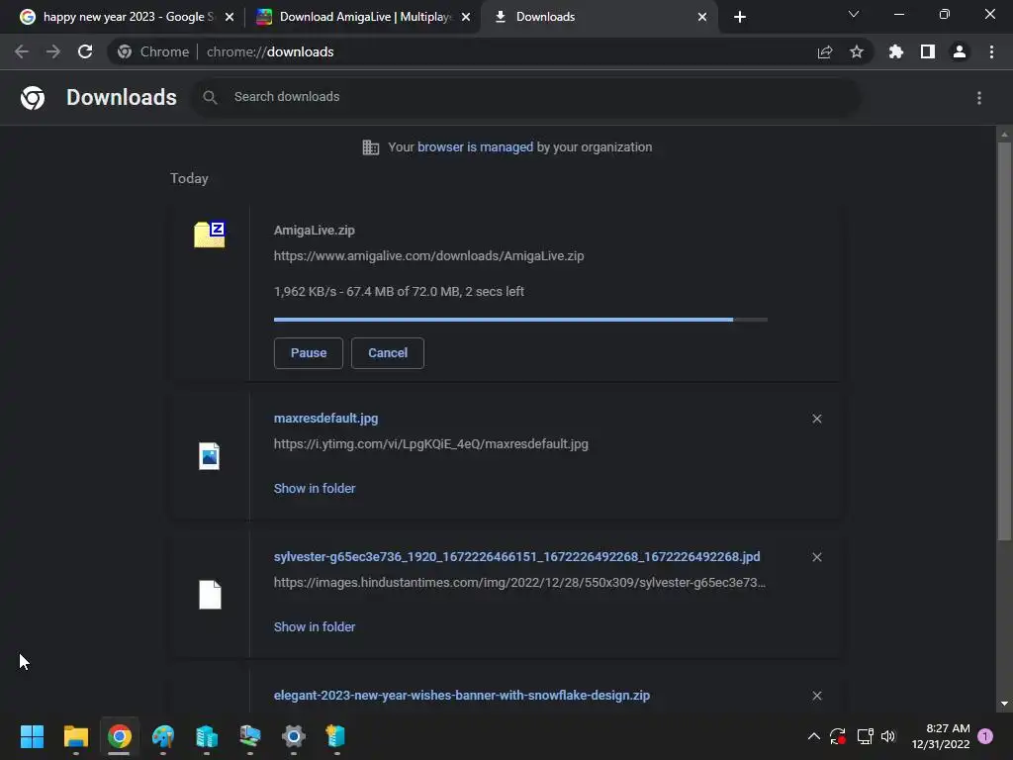Image resolution: width=1013 pixels, height=760 pixels.
Task: Pause the AmigaLive.zip download
Action: point(309,353)
